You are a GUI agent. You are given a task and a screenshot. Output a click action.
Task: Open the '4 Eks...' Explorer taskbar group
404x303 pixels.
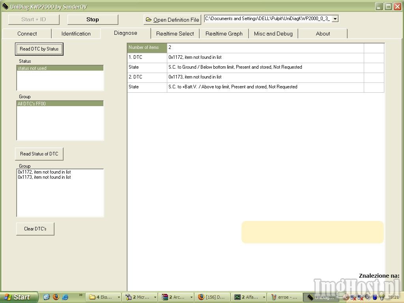pyautogui.click(x=104, y=297)
